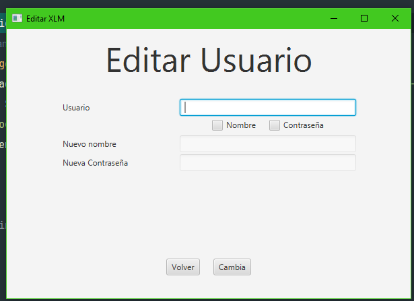414x301 pixels.
Task: Click the Nuevo nombre label
Action: [90, 144]
